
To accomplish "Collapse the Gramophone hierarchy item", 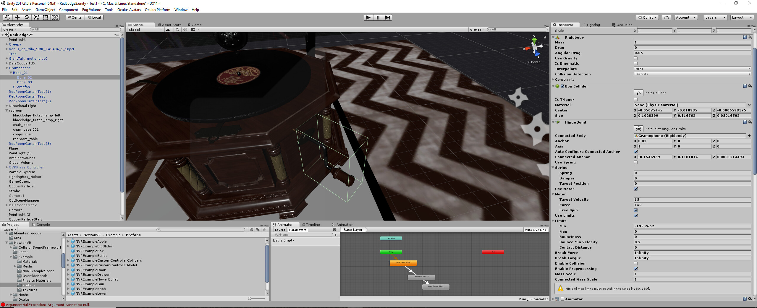I will coord(6,68).
